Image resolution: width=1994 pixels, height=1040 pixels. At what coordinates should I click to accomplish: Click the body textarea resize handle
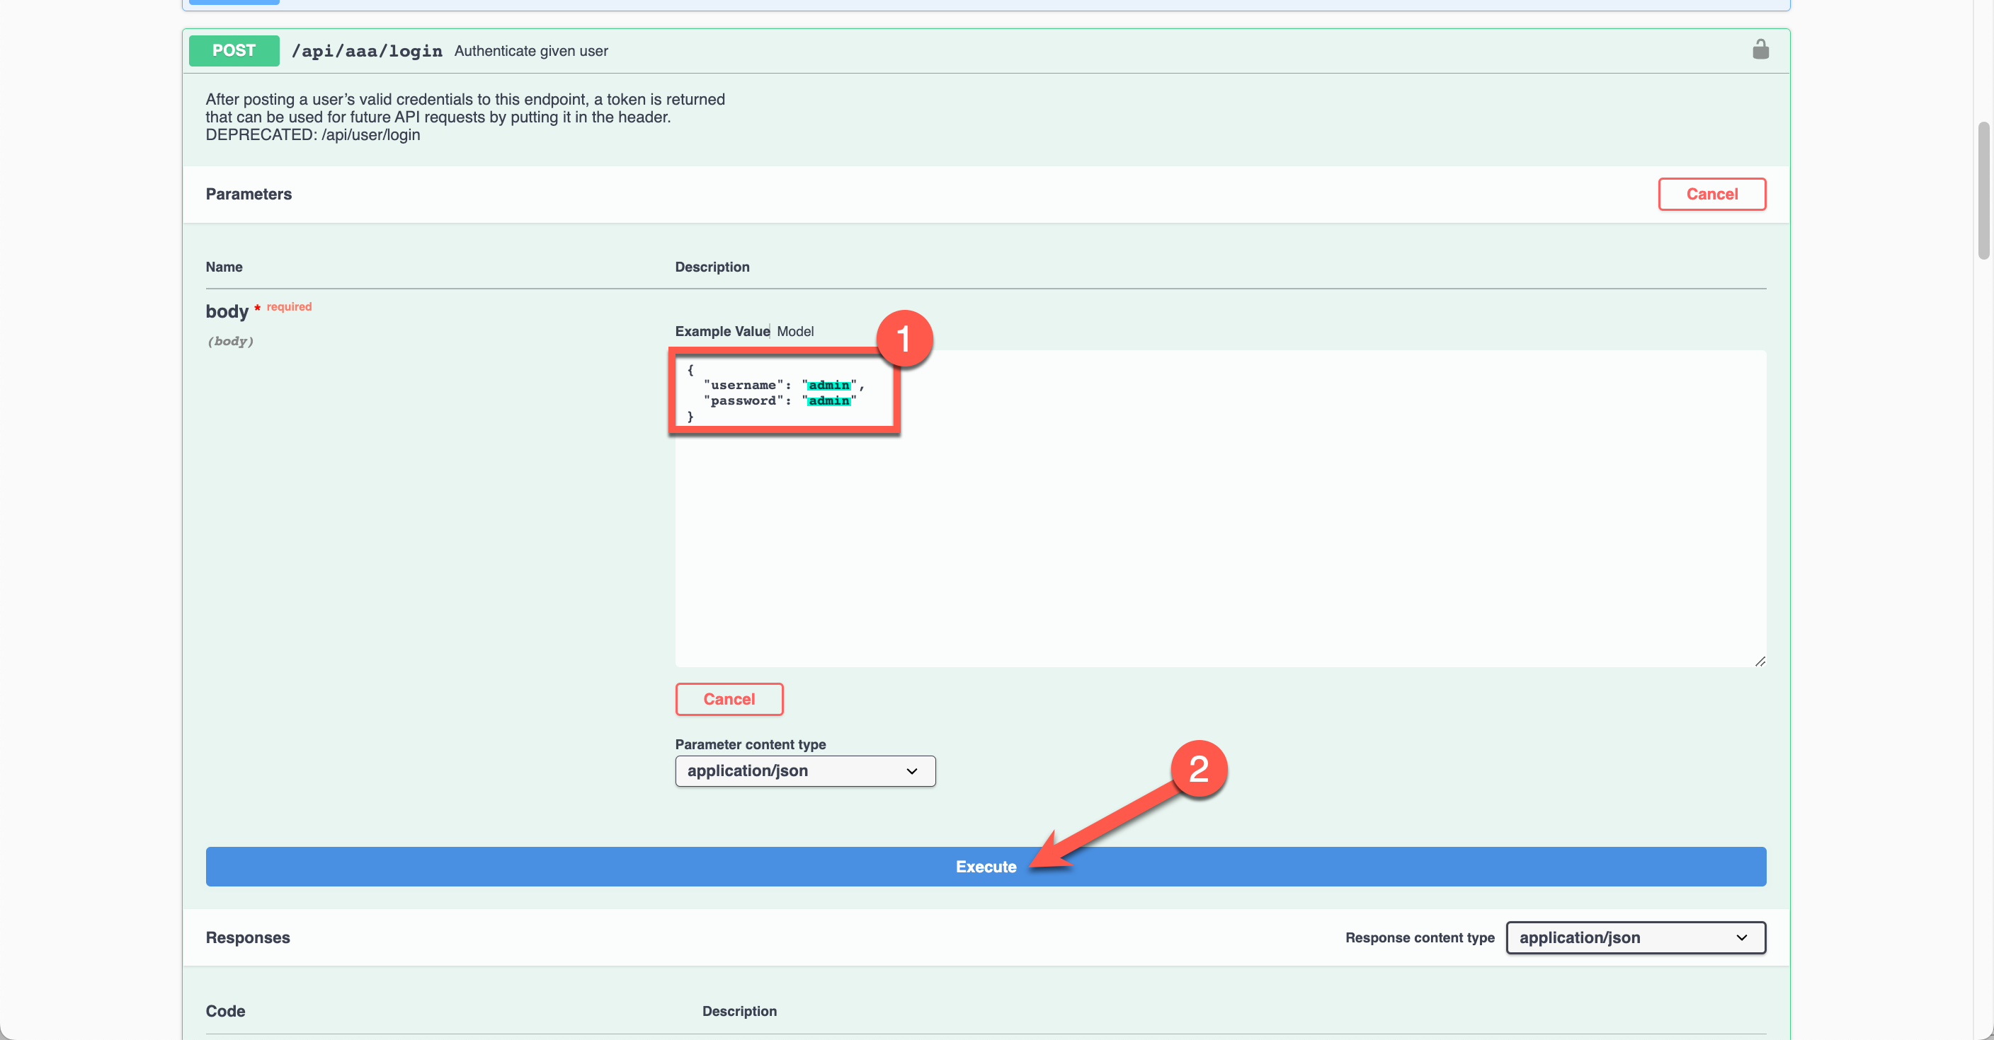[x=1760, y=661]
